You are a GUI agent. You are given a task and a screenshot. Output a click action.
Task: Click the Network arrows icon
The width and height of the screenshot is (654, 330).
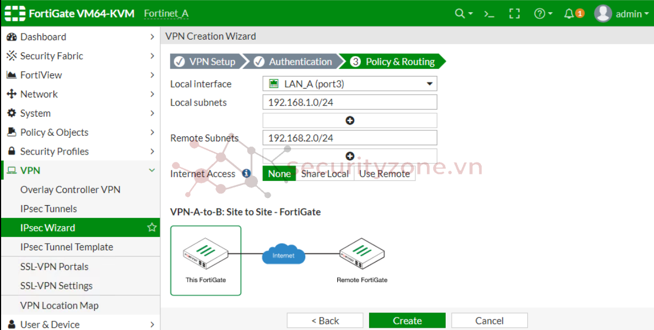(12, 94)
